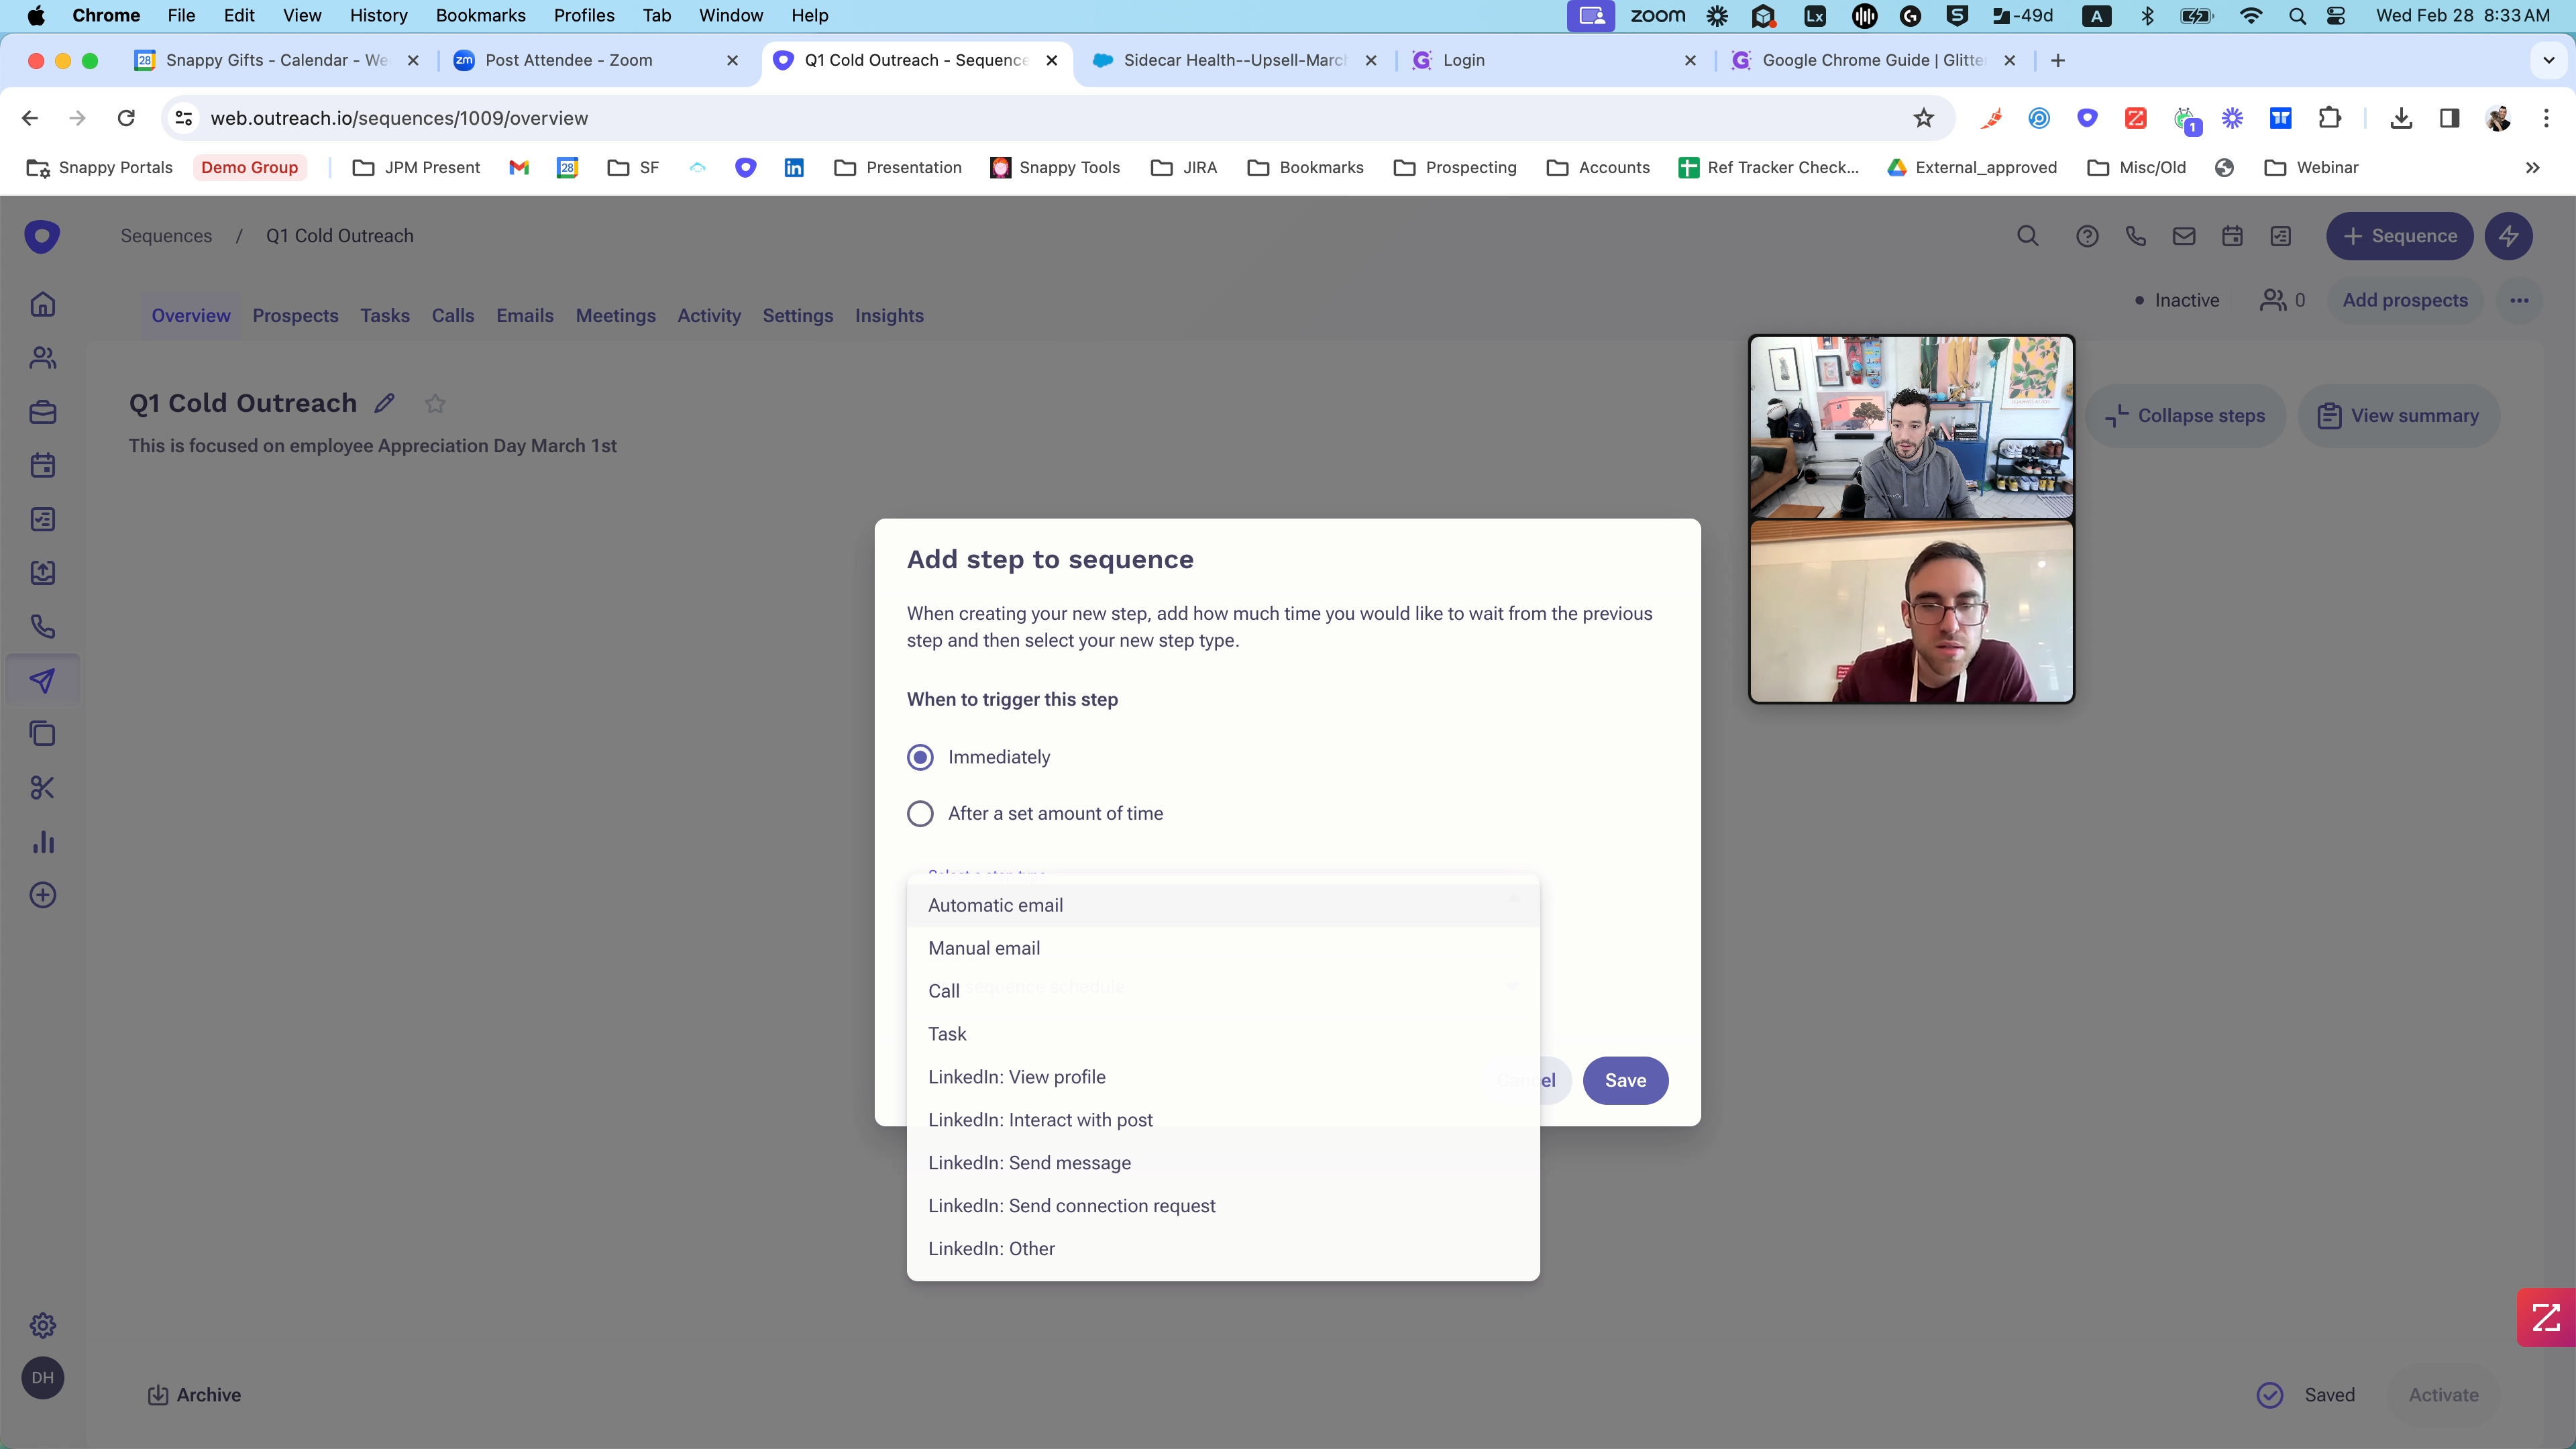This screenshot has width=2576, height=1449.
Task: Switch to the Emails tab
Action: (525, 316)
